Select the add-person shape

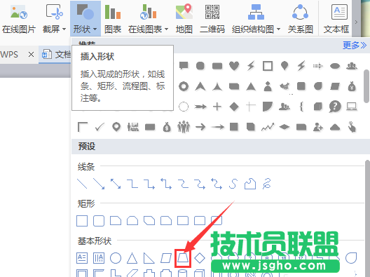click(318, 128)
